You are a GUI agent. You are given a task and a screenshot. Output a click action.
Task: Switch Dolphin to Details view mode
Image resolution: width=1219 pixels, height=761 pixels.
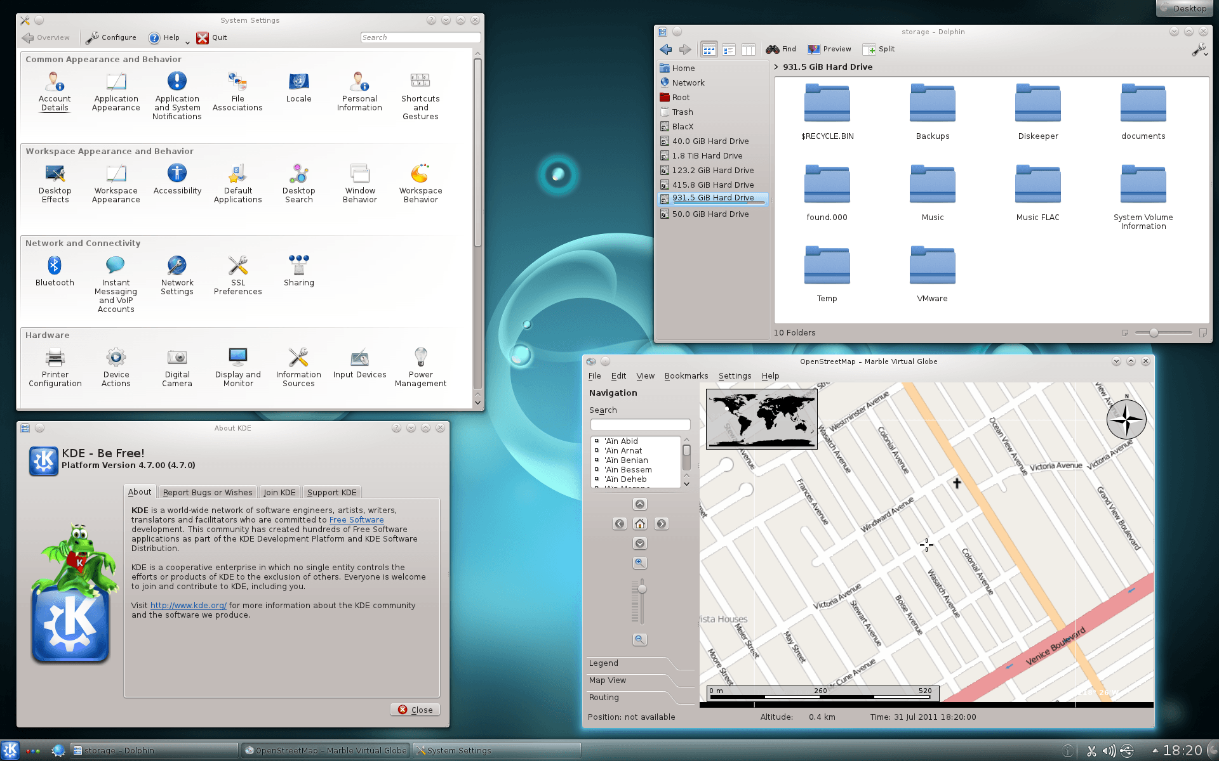click(729, 49)
